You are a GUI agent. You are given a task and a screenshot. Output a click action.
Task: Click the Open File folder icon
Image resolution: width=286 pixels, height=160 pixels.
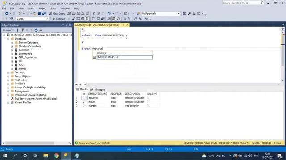point(34,14)
